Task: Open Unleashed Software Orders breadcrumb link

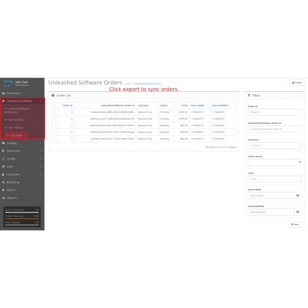Action: point(147,84)
